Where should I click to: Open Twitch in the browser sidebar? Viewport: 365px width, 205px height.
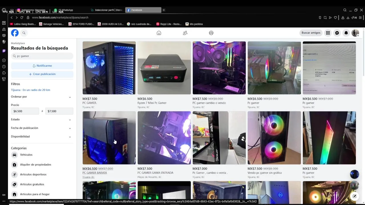4,51
